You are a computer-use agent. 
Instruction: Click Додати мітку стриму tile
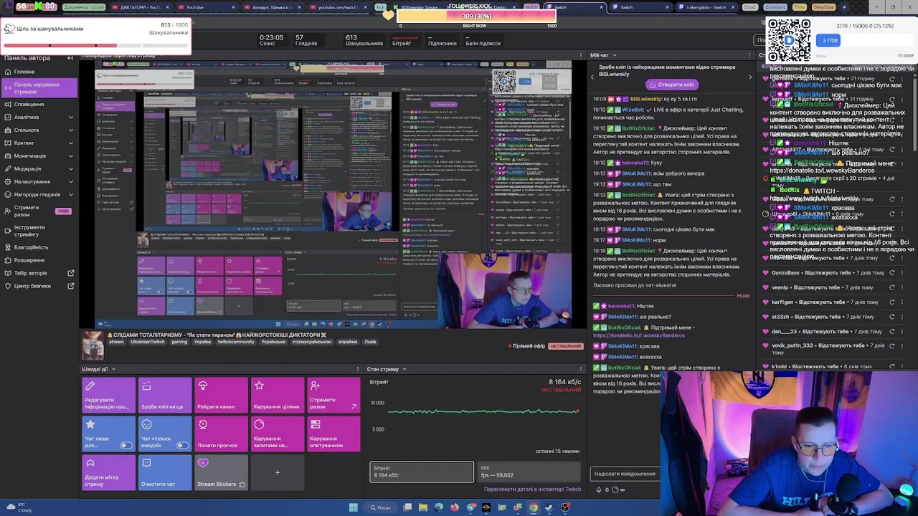coord(108,473)
